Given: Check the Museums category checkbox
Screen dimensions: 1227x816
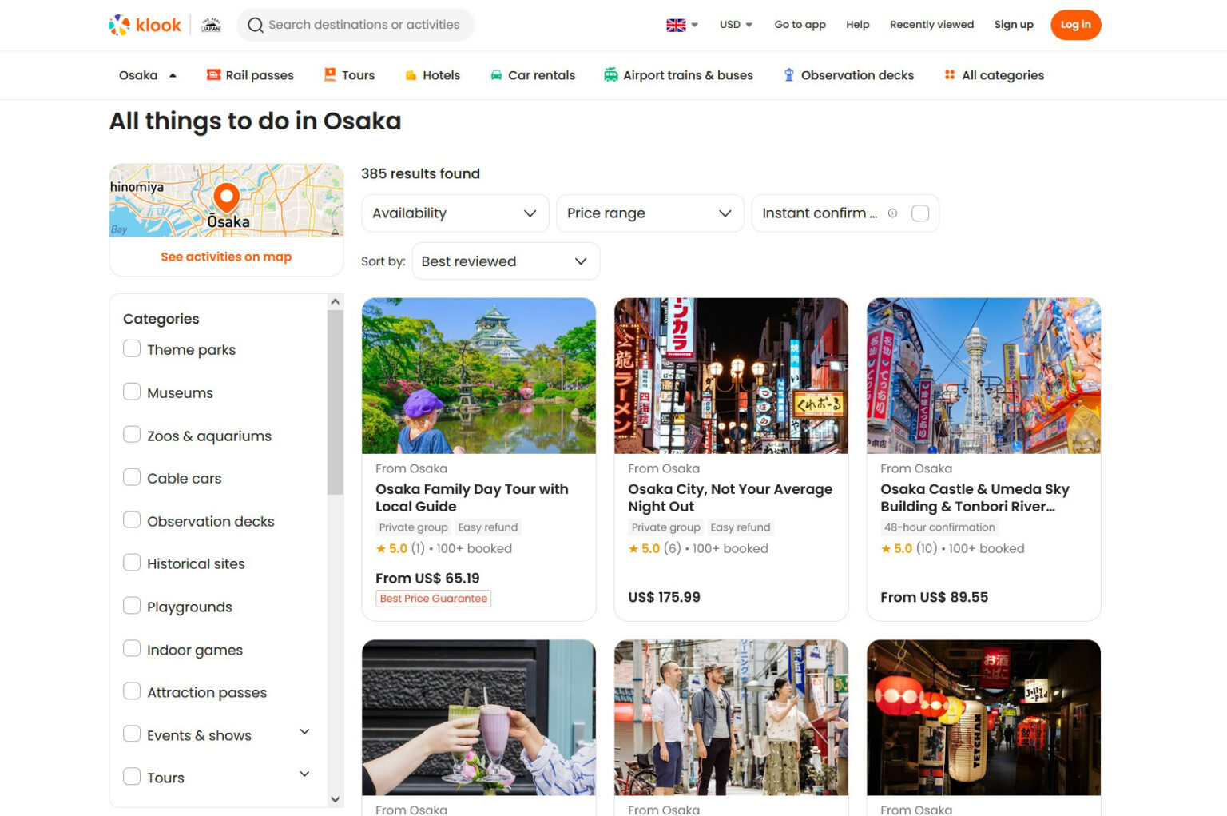Looking at the screenshot, I should tap(132, 392).
